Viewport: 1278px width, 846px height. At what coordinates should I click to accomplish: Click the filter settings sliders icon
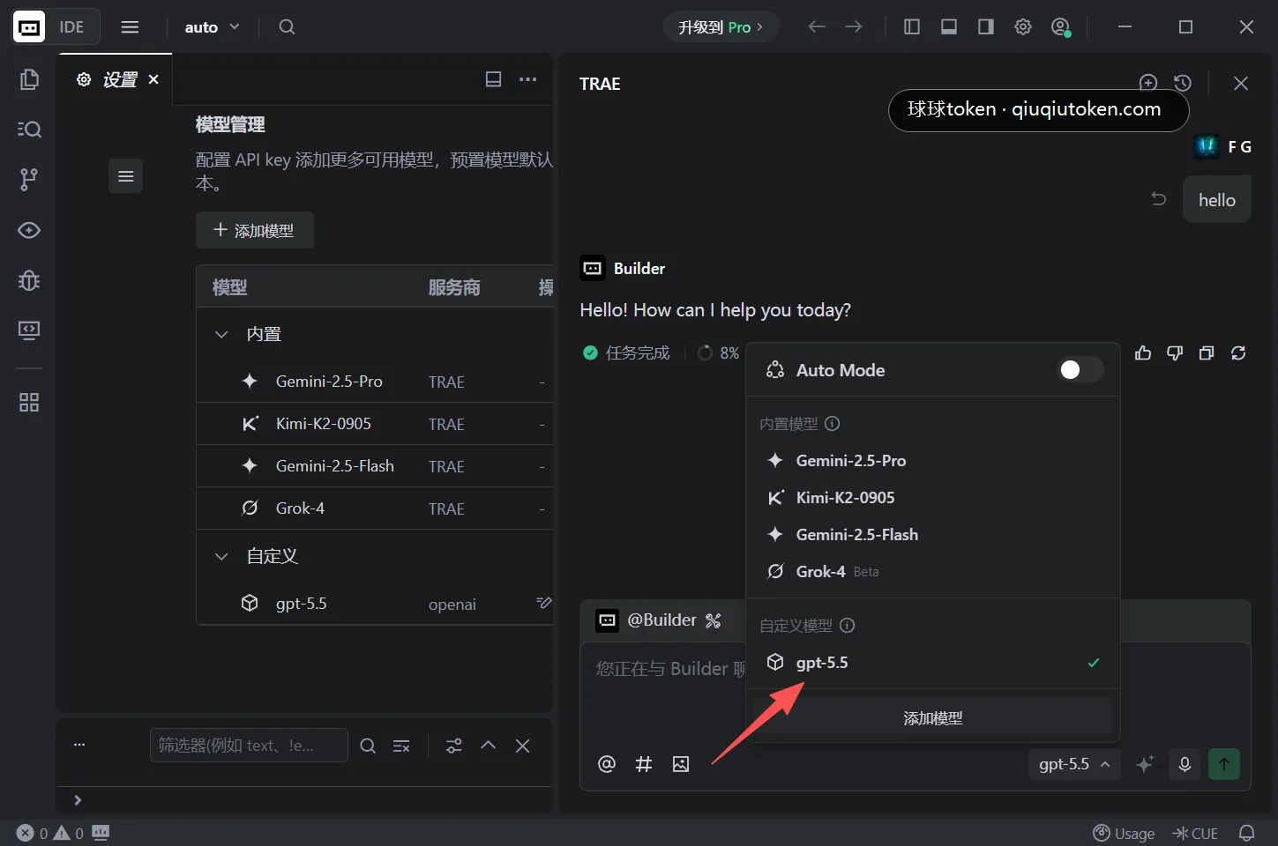453,746
